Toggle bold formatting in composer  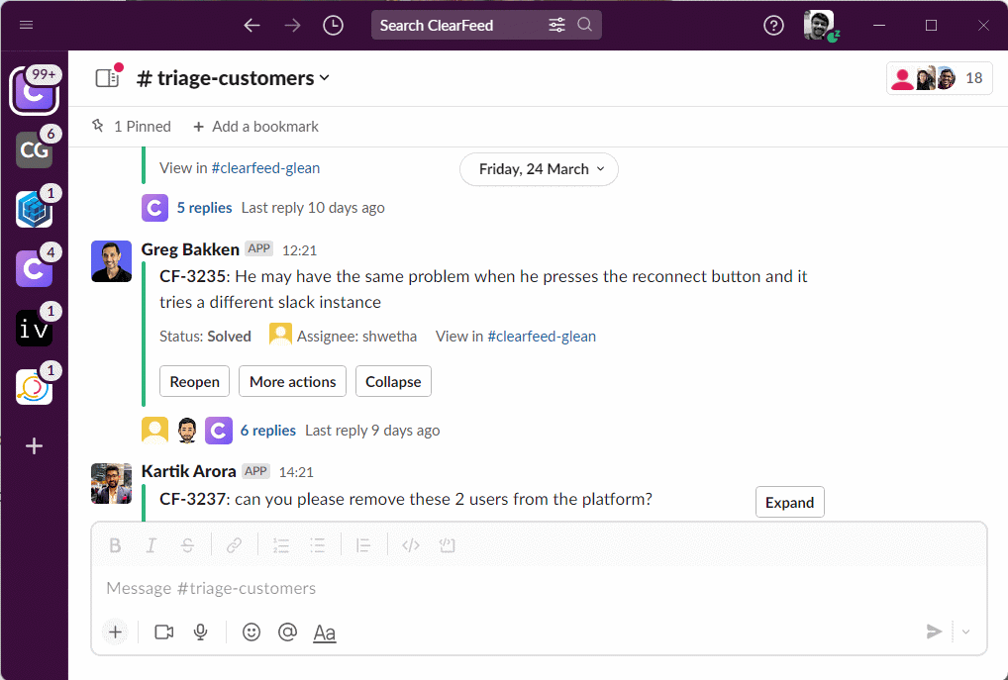(115, 545)
